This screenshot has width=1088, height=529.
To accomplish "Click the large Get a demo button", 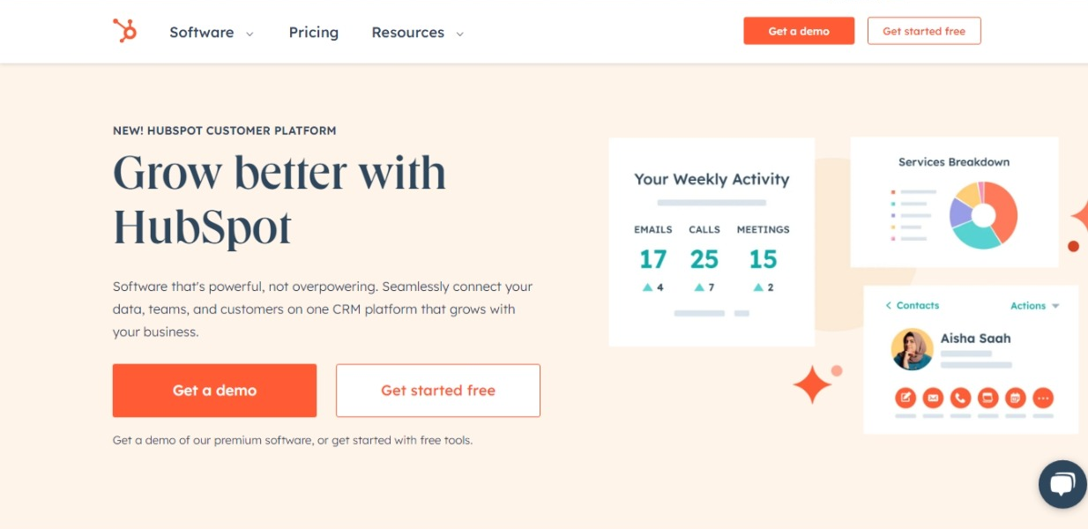I will (214, 391).
